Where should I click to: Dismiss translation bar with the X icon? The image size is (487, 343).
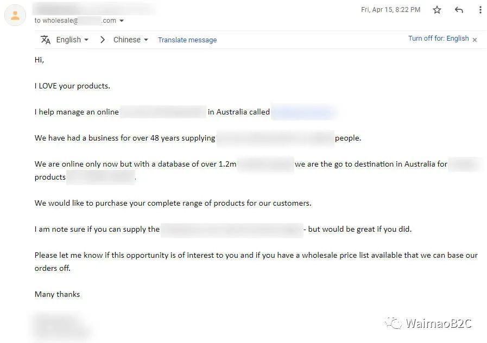pos(475,40)
